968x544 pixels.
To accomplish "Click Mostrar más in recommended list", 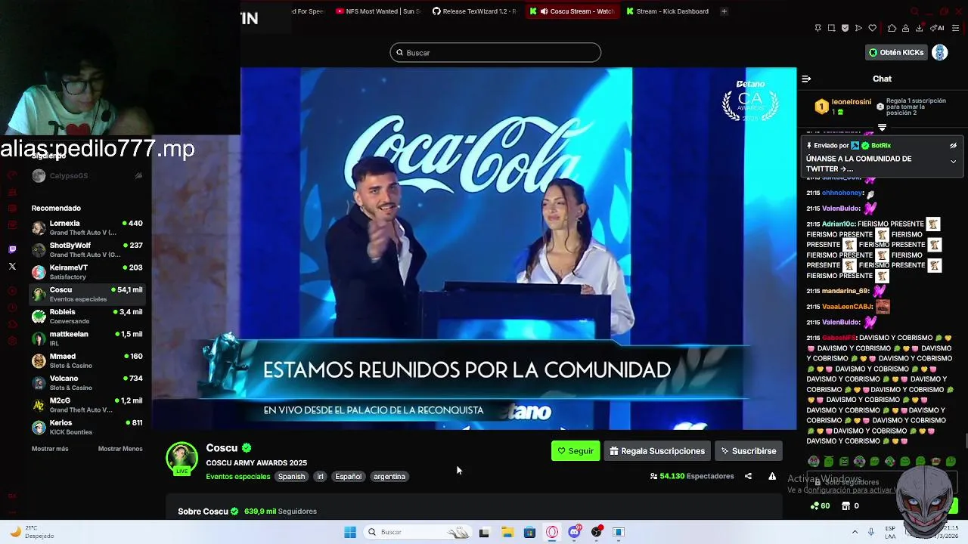I will point(50,449).
